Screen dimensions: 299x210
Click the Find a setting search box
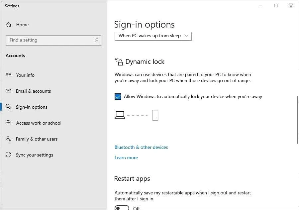[53, 40]
